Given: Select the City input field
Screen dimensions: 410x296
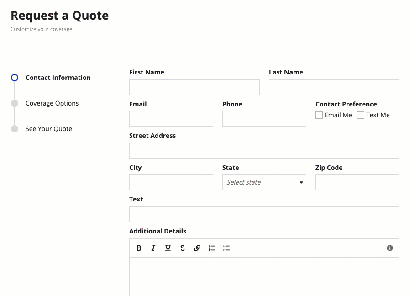Looking at the screenshot, I should (x=171, y=182).
